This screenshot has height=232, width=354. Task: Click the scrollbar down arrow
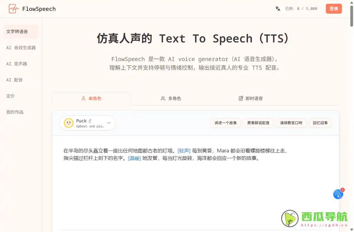point(352,230)
